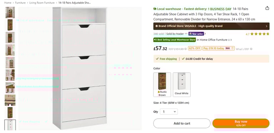This screenshot has height=133, width=274.
Task: Select the Rustic Brown color option
Action: [x=162, y=85]
